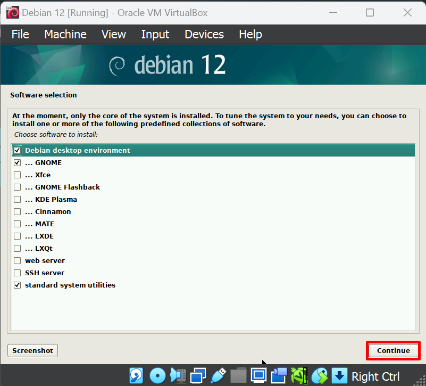Open the Machine menu
The width and height of the screenshot is (426, 386).
tap(65, 34)
